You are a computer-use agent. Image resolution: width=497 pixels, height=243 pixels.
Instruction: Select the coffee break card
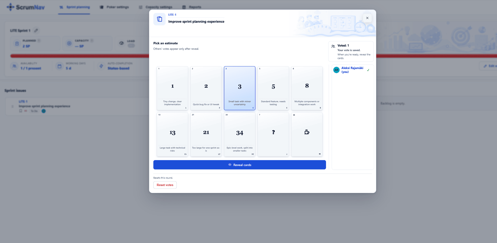click(307, 134)
